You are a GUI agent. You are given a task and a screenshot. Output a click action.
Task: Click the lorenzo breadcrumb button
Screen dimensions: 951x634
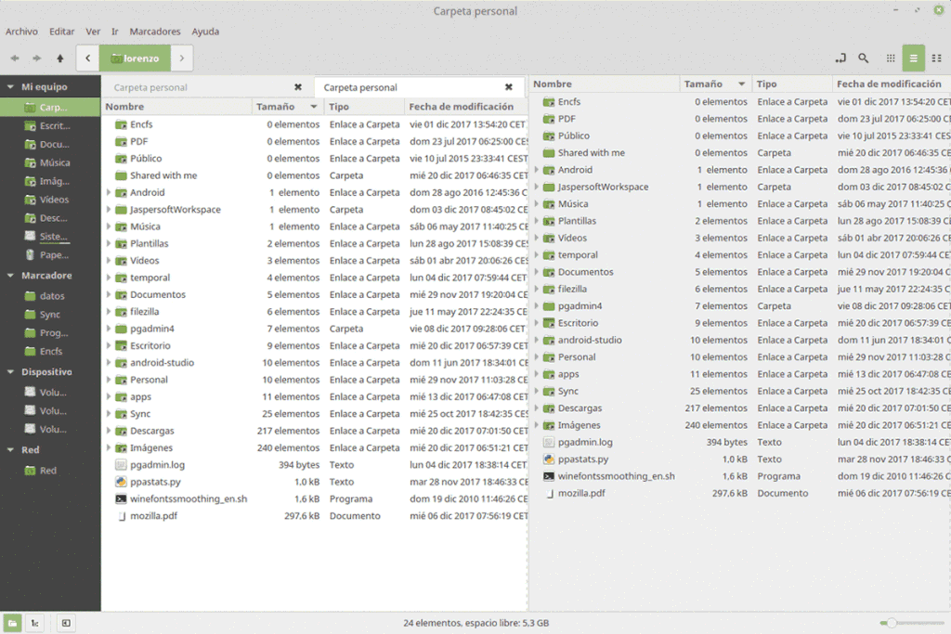point(136,57)
